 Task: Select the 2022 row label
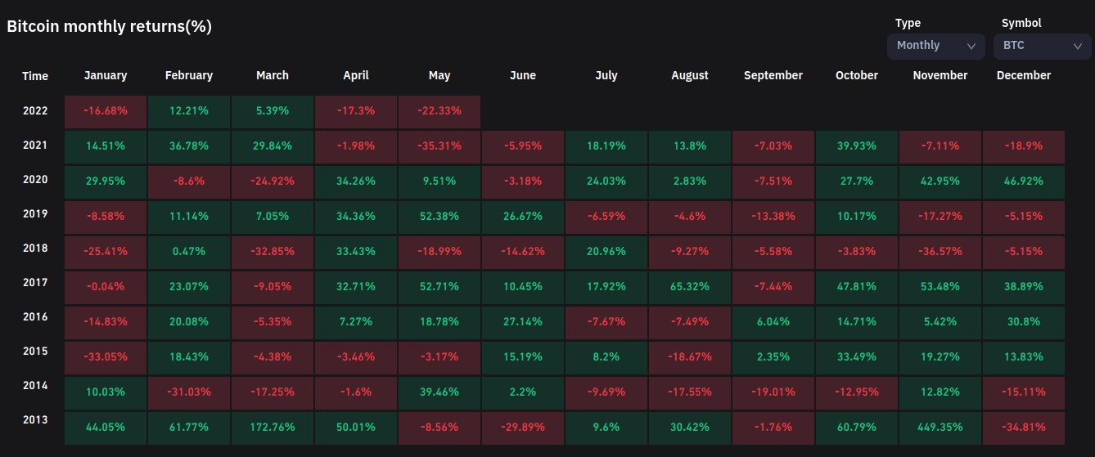click(35, 111)
